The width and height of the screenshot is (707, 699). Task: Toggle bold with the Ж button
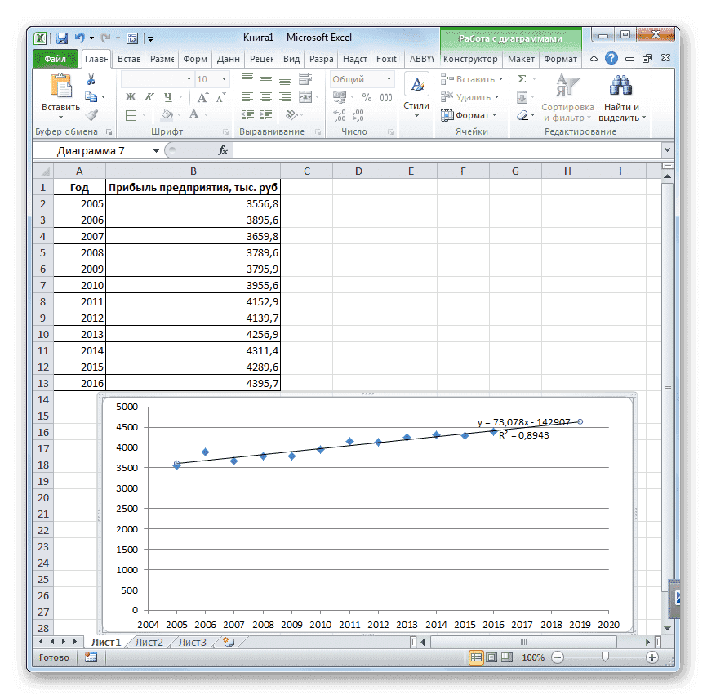130,96
